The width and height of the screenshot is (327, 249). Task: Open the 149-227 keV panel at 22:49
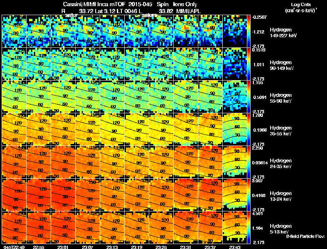(x=14, y=31)
